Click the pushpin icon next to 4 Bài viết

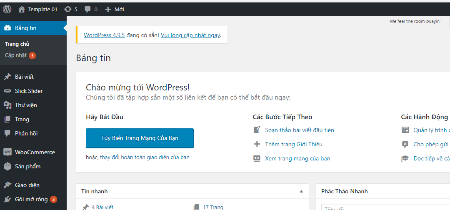85,207
